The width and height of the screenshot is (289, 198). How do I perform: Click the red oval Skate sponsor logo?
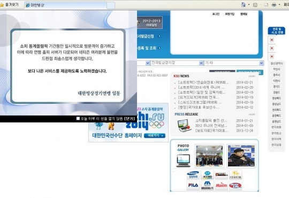point(235,185)
